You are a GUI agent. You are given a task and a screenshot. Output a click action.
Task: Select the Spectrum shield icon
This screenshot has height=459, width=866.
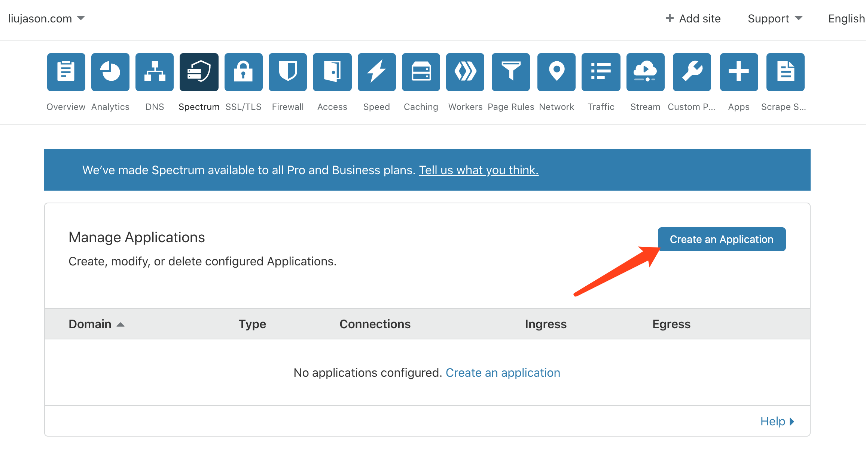[199, 72]
